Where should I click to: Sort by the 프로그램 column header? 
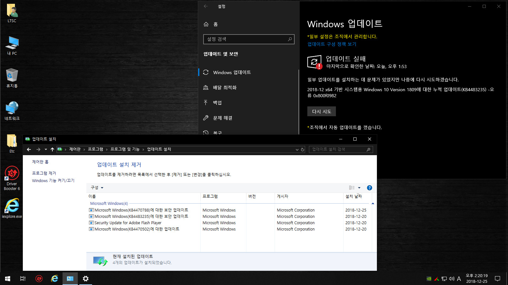point(223,196)
